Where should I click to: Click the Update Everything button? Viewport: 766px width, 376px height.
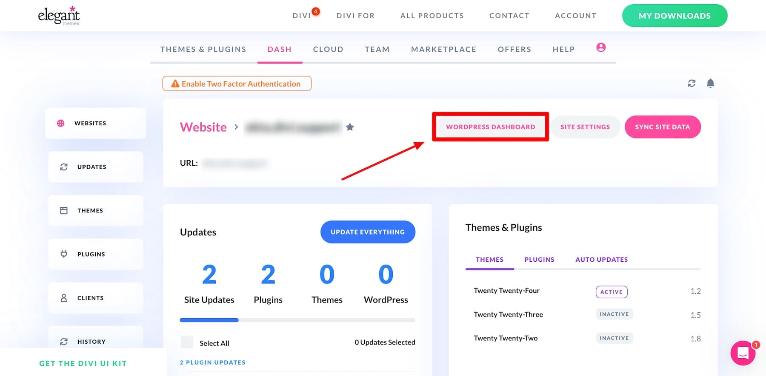coord(367,232)
